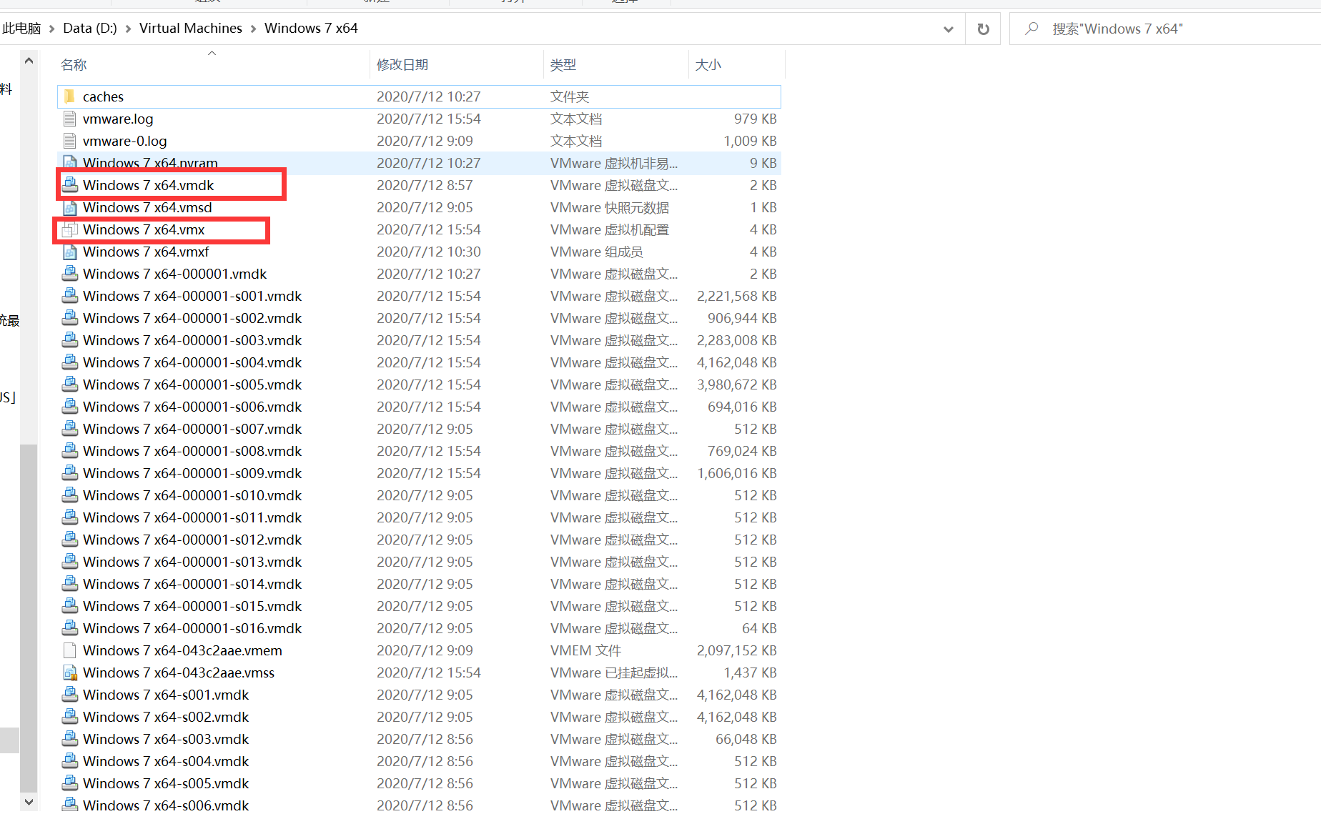The image size is (1321, 819).
Task: Expand the chevron after Data (D:) breadcrumb
Action: 128,29
